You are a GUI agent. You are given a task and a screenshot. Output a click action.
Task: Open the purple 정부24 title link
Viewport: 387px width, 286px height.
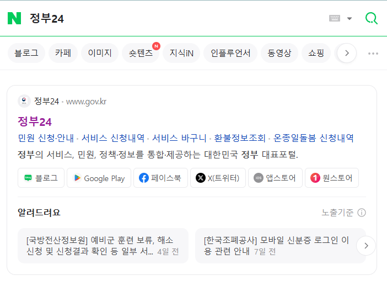coord(35,121)
